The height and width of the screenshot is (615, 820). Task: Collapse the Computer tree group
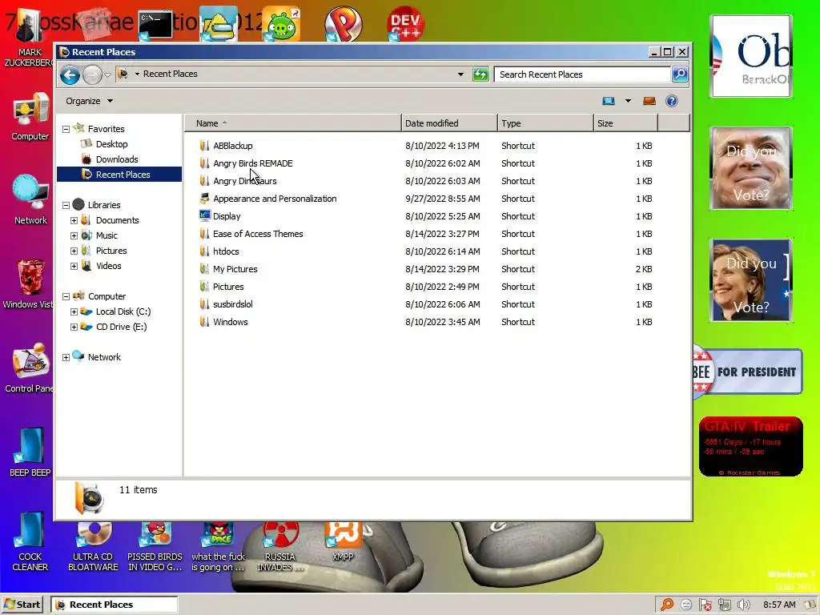(x=66, y=296)
